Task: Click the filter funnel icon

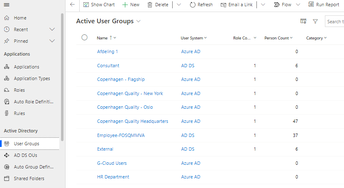Action: point(315,21)
